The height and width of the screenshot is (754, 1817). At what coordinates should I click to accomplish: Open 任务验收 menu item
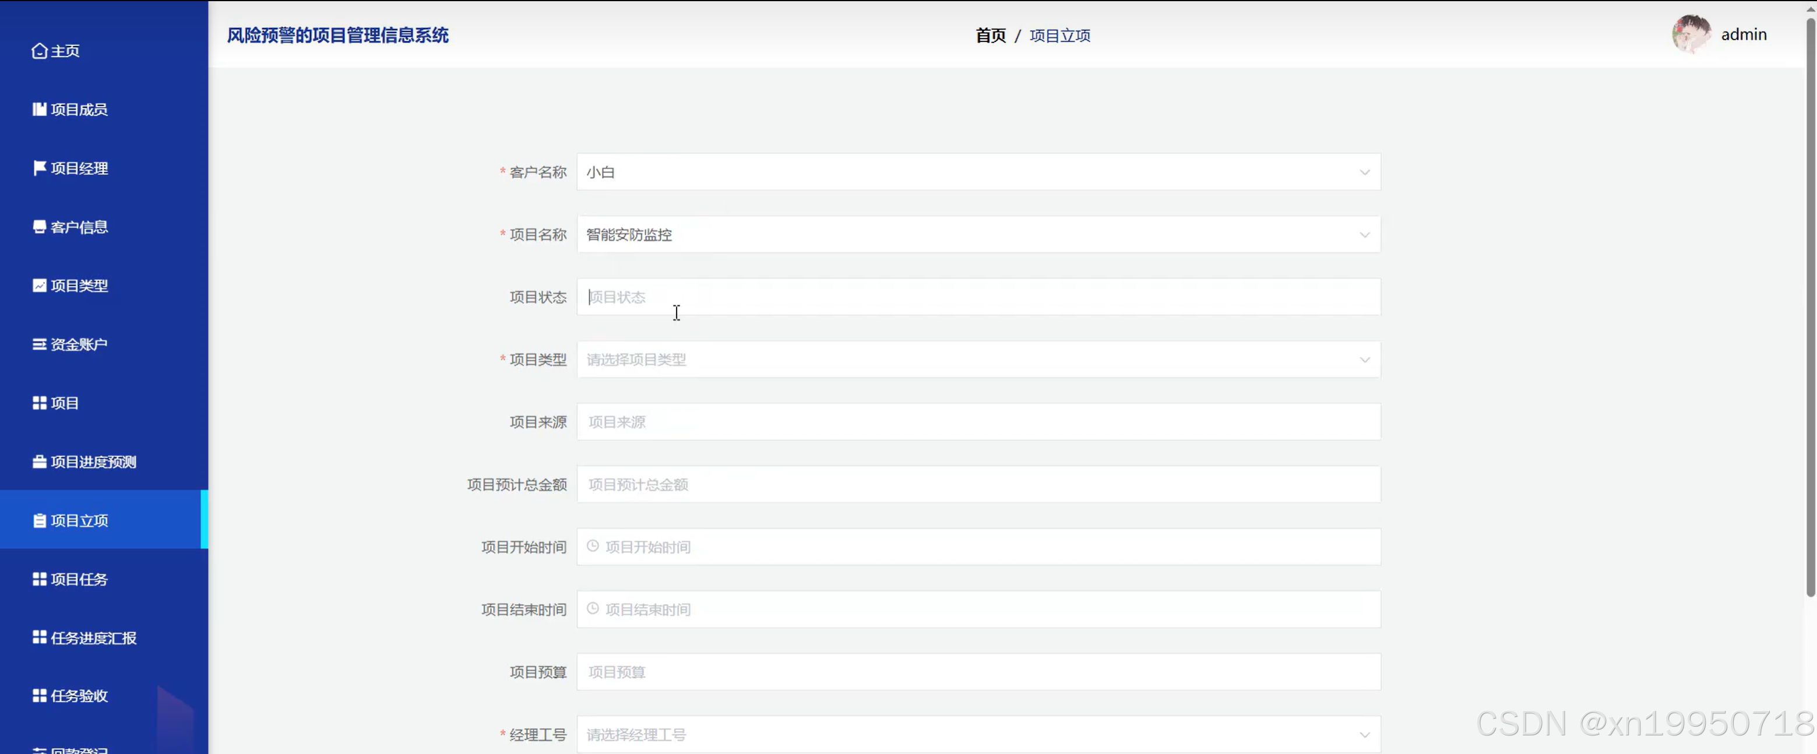104,696
